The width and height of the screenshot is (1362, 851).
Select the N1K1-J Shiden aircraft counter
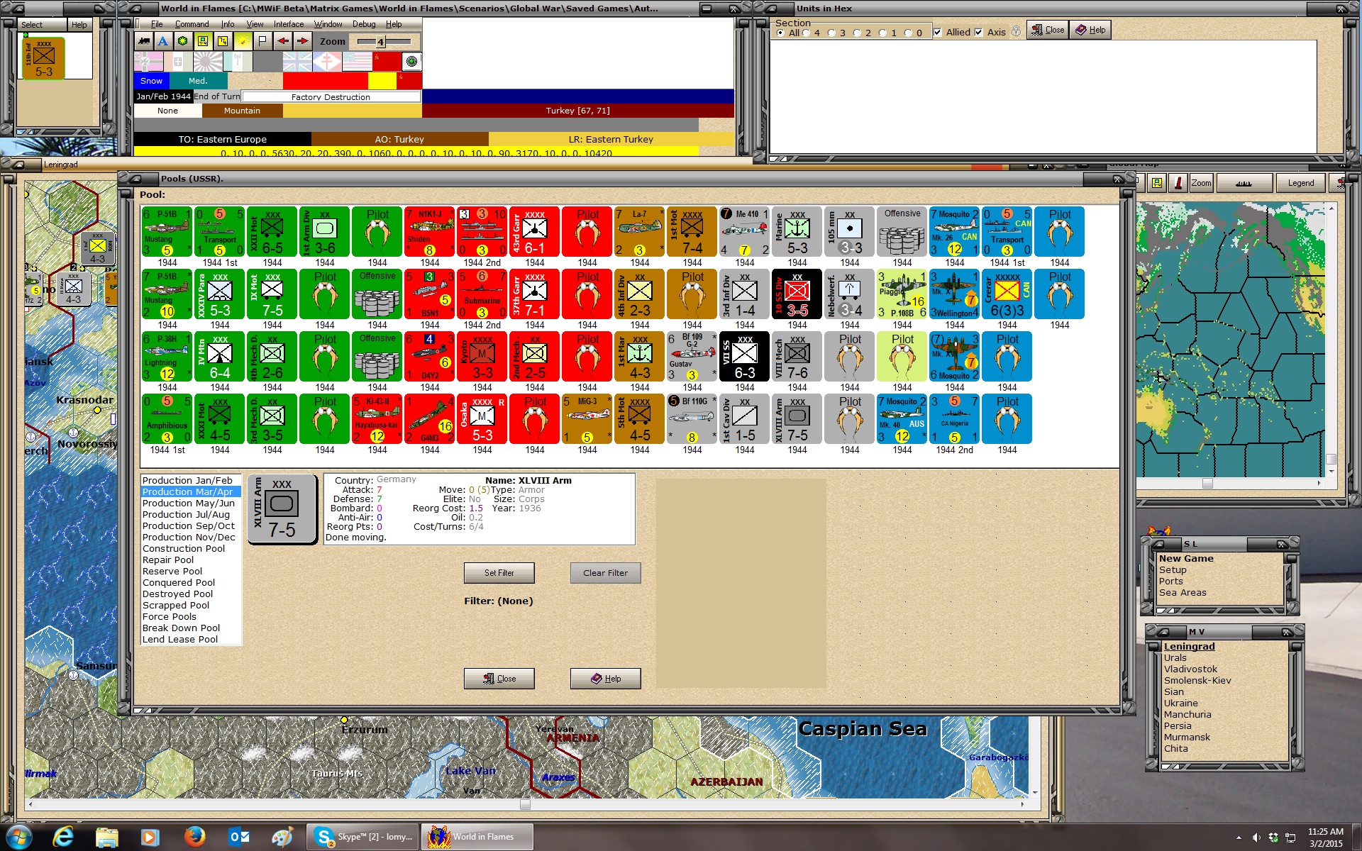430,232
